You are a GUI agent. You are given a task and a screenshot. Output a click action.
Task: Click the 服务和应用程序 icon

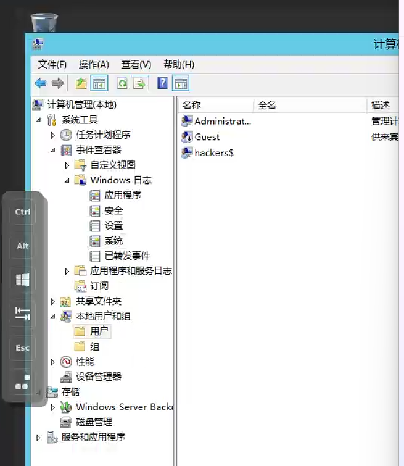point(52,438)
